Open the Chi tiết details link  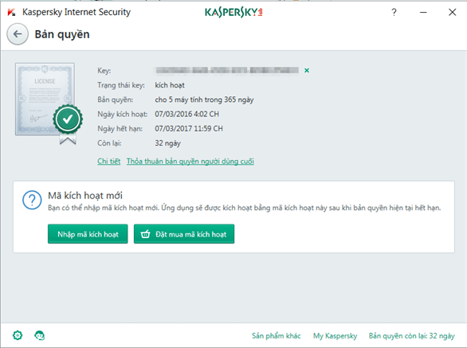108,161
